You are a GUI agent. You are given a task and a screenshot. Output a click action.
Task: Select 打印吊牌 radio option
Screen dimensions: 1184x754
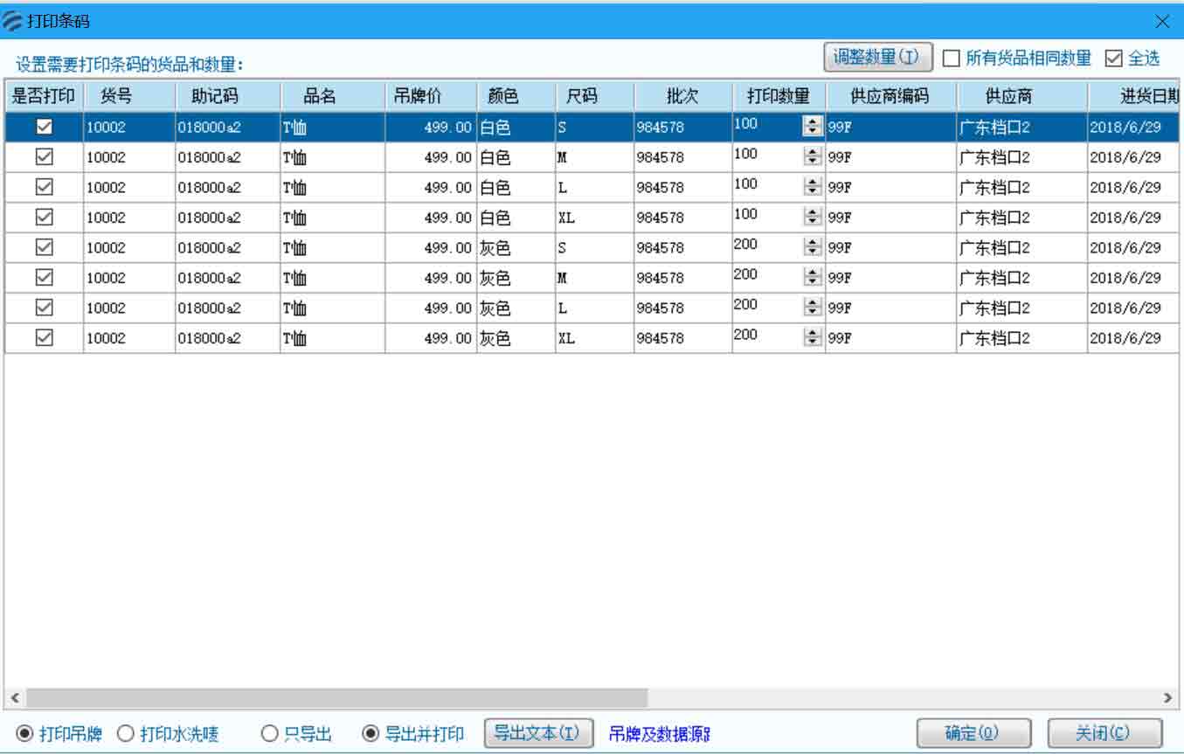coord(24,734)
